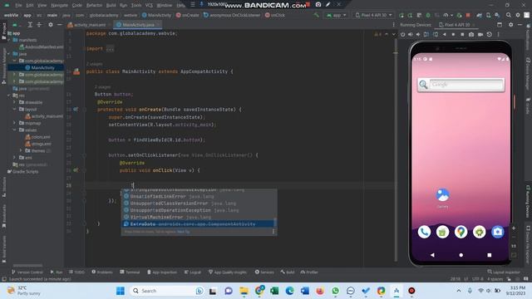Tap the Phone app on emulator

pos(424,233)
